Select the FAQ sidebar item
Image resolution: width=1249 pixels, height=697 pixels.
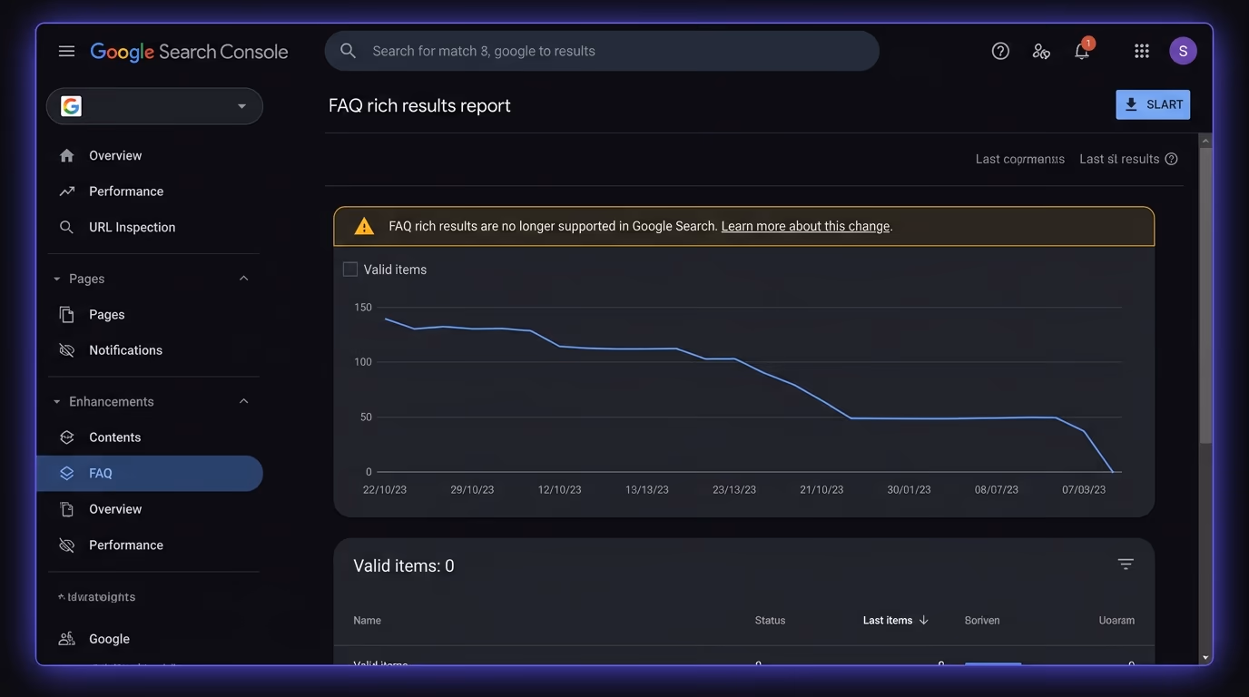point(150,473)
